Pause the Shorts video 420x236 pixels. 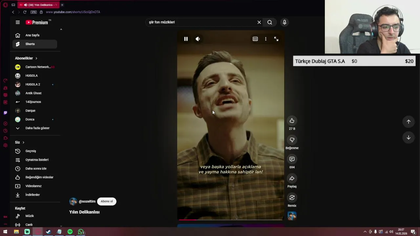point(186,39)
